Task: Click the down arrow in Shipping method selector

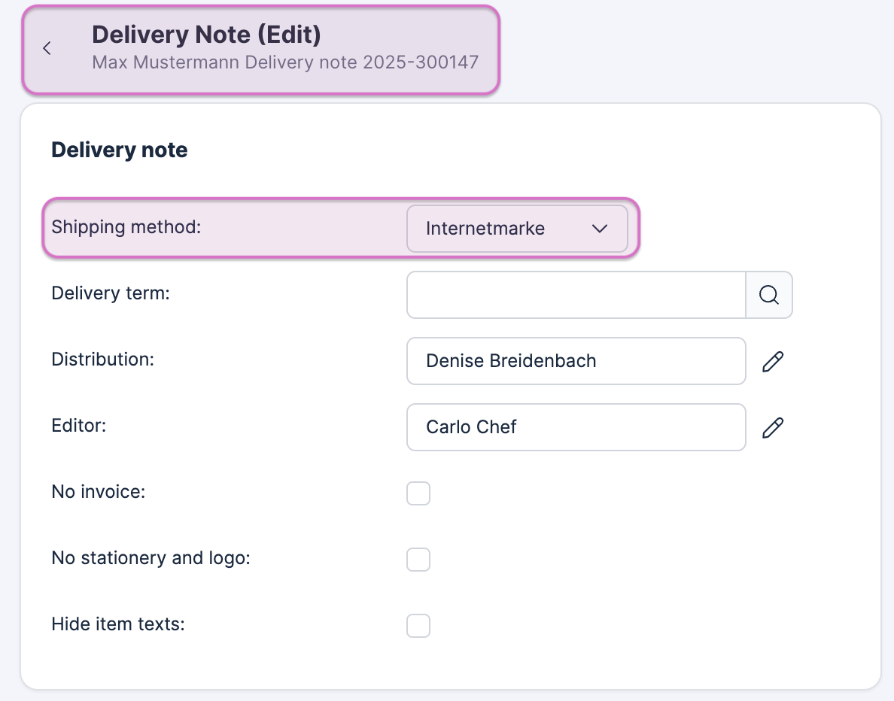Action: click(x=600, y=229)
